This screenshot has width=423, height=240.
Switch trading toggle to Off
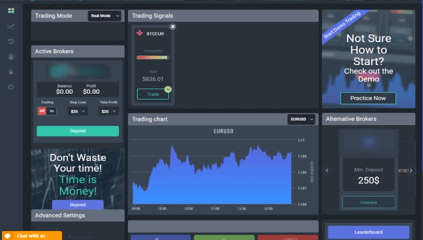pos(42,111)
